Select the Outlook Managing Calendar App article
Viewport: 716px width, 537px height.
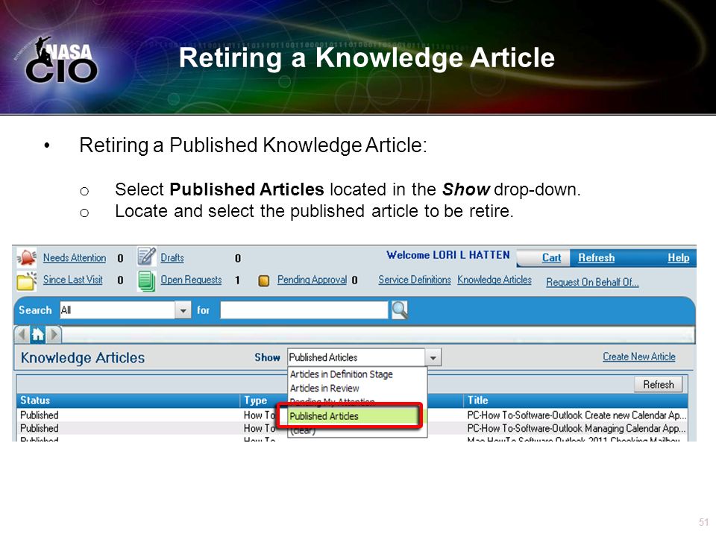pos(577,428)
